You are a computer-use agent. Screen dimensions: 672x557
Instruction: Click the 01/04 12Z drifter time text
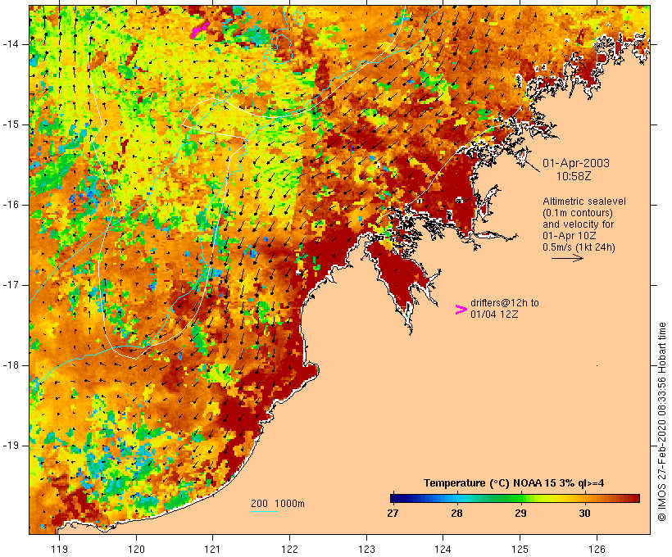tap(494, 315)
